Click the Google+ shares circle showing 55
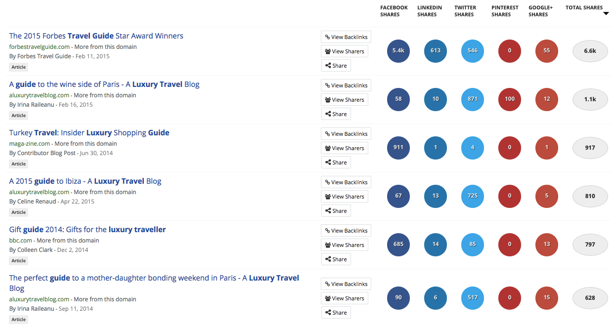This screenshot has width=615, height=327. coord(547,51)
